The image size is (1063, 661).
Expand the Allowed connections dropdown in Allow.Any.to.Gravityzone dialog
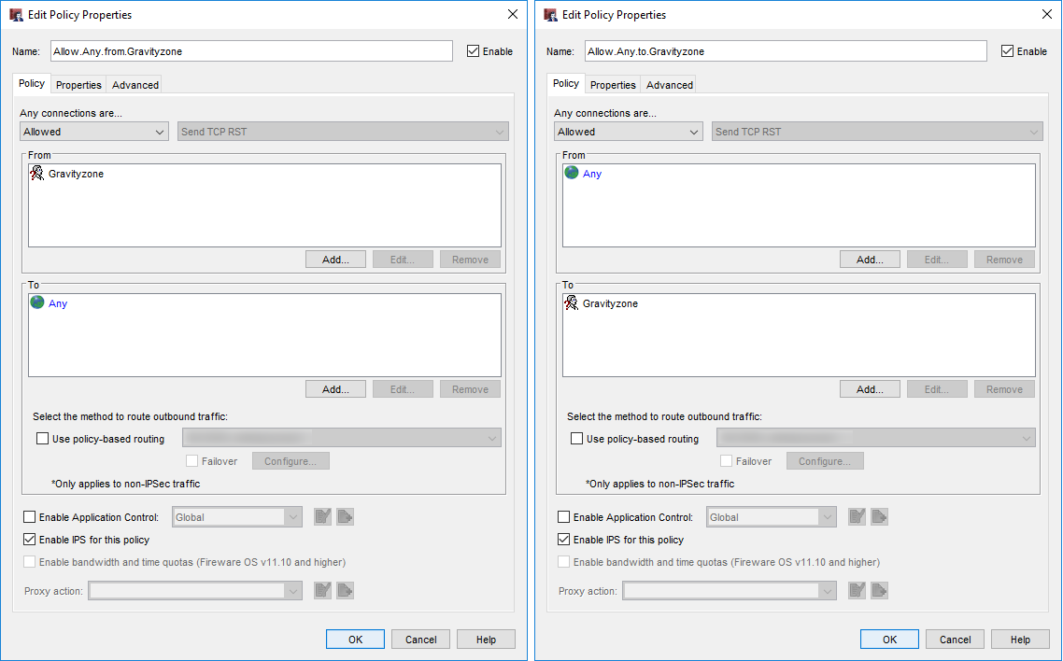click(628, 132)
